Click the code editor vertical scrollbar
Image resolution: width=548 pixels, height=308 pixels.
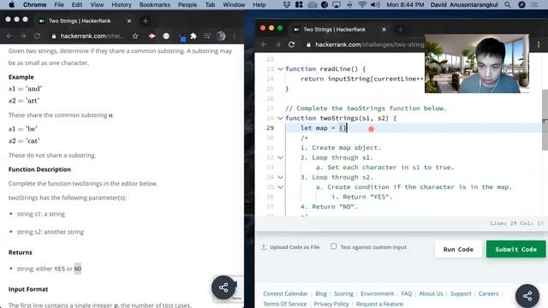coord(545,120)
